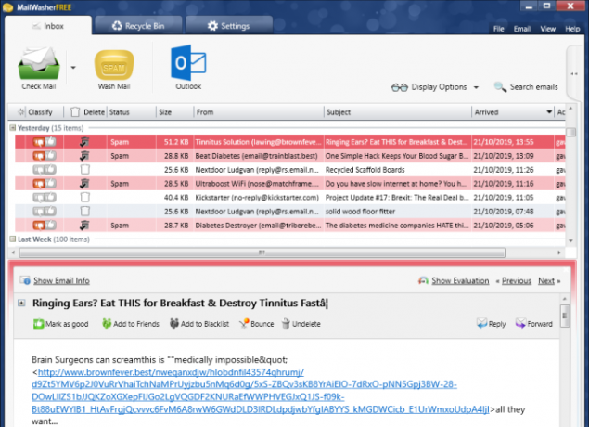Classify Diabetes Destroyer email thumbs icon

coord(45,226)
